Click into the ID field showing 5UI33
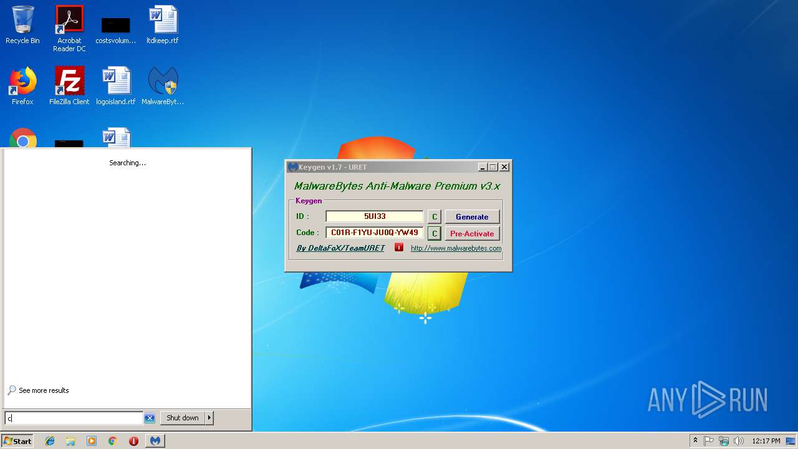The height and width of the screenshot is (449, 798). 375,216
